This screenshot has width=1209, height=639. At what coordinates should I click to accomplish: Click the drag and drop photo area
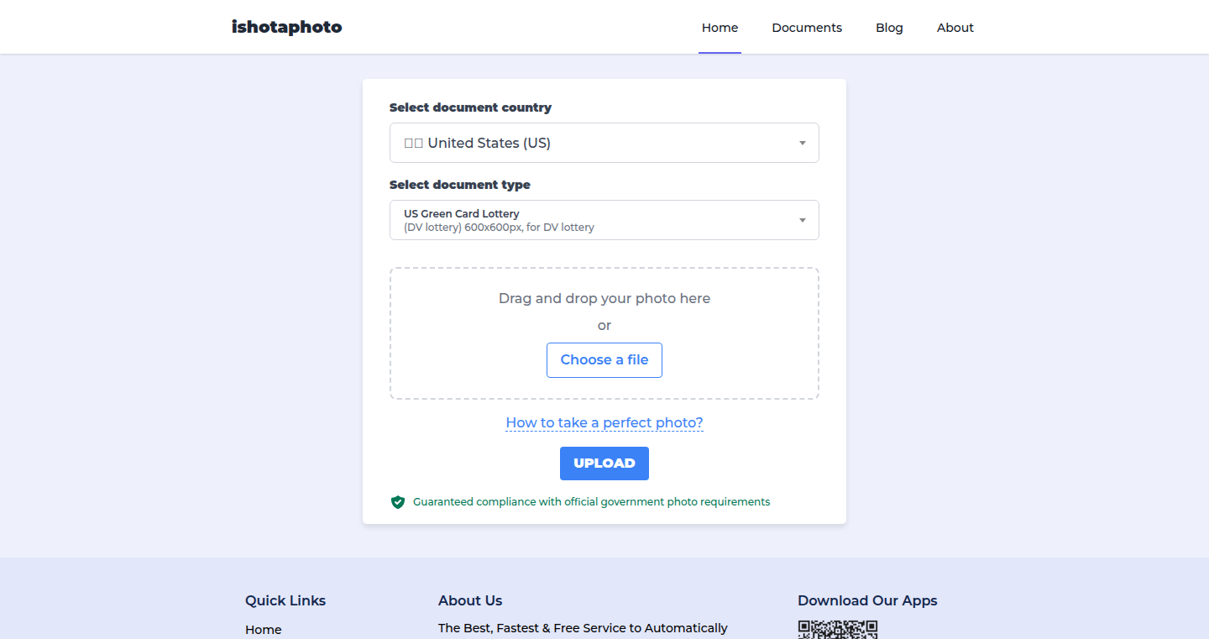coord(604,333)
